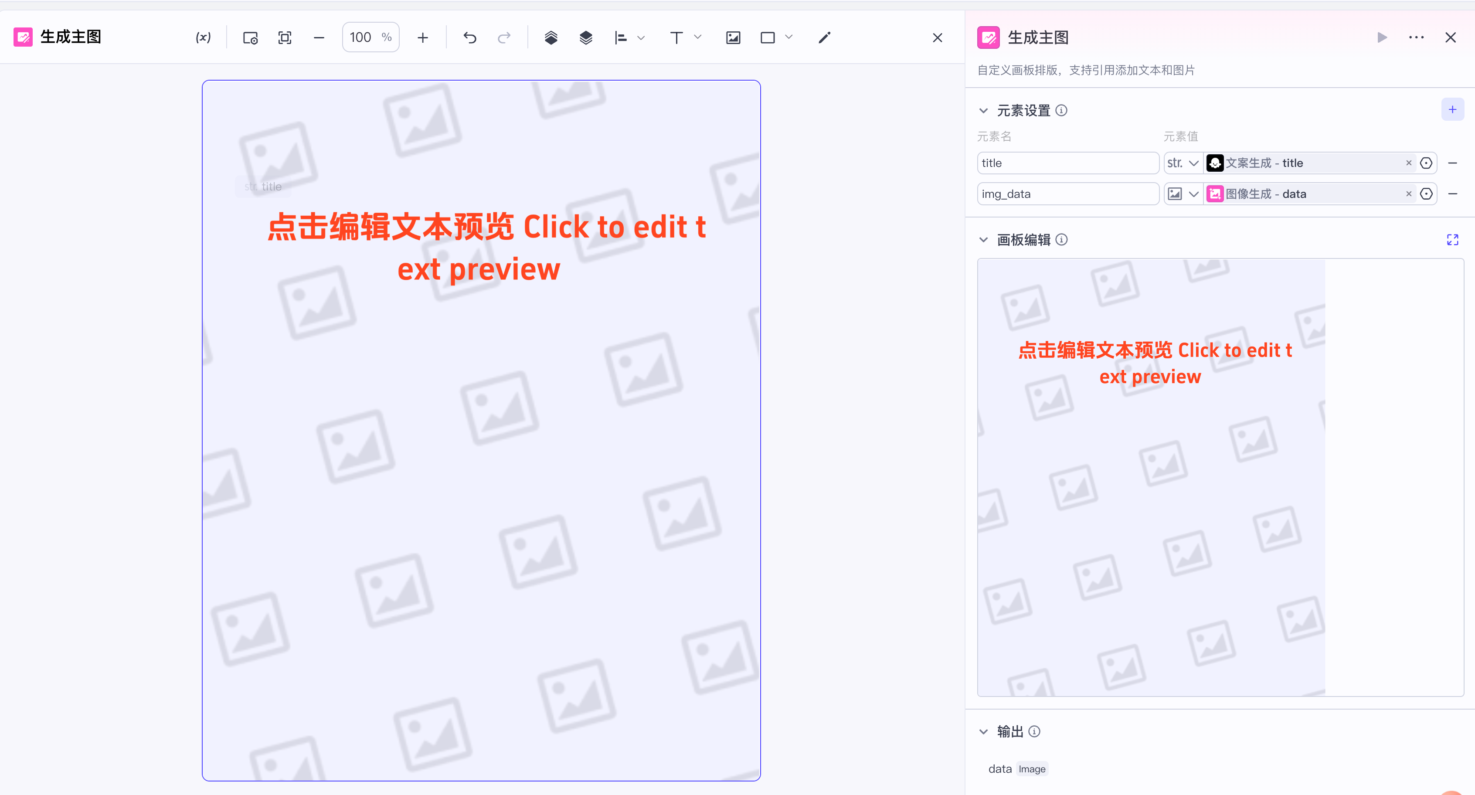Click the variable (x) icon in the toolbar
This screenshot has width=1475, height=795.
coord(203,38)
